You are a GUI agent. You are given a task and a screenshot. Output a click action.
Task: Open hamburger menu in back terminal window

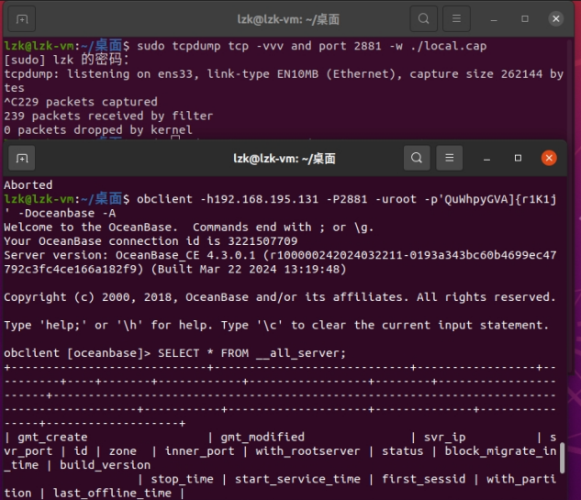click(x=456, y=18)
